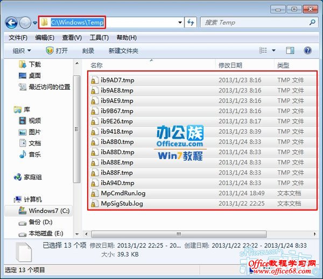Click the 大小: 39.3 KB detail text
This screenshot has width=323, height=279.
click(x=120, y=254)
